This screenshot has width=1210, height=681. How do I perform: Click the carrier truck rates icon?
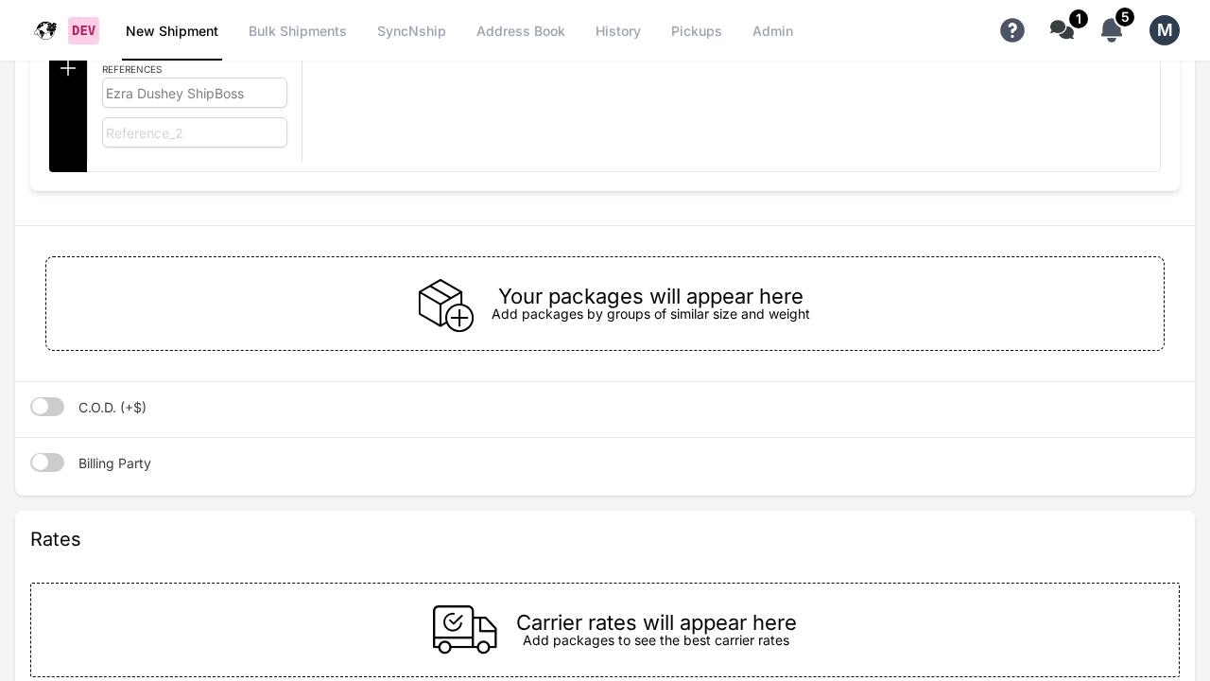pos(465,630)
